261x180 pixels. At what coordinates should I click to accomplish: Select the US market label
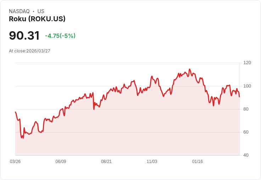click(x=41, y=11)
